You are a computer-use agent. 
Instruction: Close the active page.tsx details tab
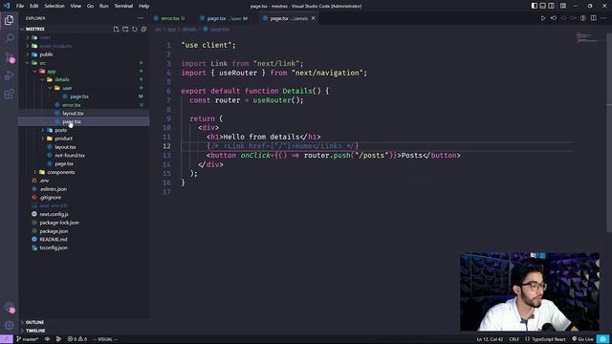click(x=313, y=18)
